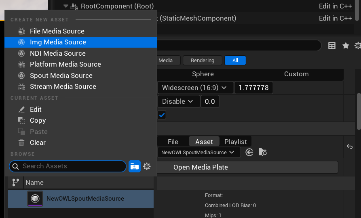This screenshot has width=361, height=218.
Task: Toggle the property matrix table icon
Action: point(332,46)
